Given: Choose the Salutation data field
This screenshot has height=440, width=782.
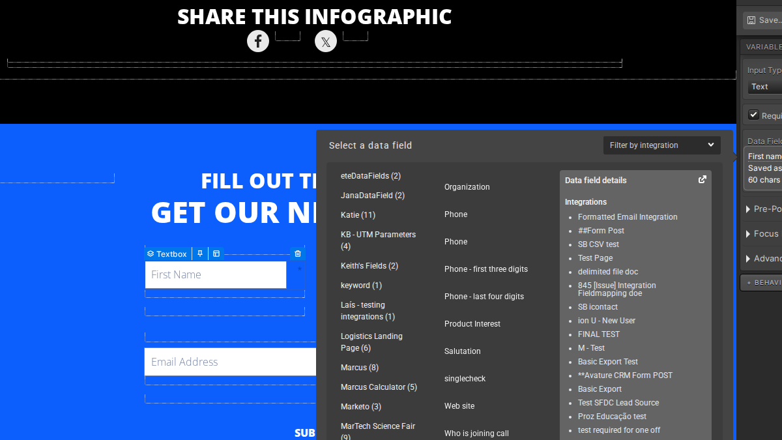Looking at the screenshot, I should [x=463, y=351].
